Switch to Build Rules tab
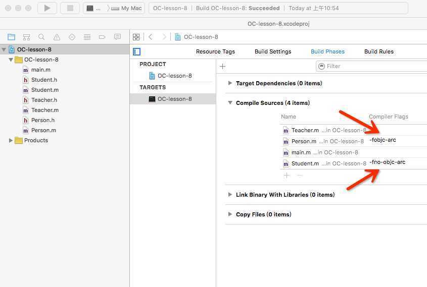427x287 pixels. click(x=379, y=51)
